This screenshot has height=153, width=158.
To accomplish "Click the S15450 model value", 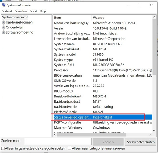I will 98,54.
